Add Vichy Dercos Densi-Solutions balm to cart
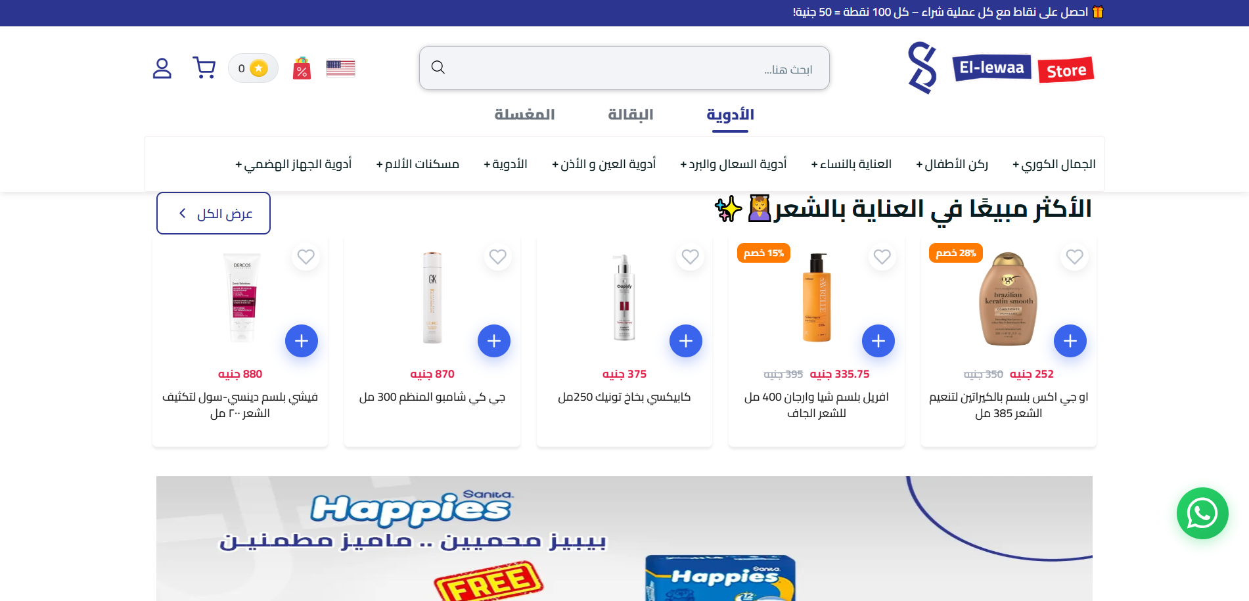This screenshot has width=1249, height=601. pyautogui.click(x=302, y=341)
